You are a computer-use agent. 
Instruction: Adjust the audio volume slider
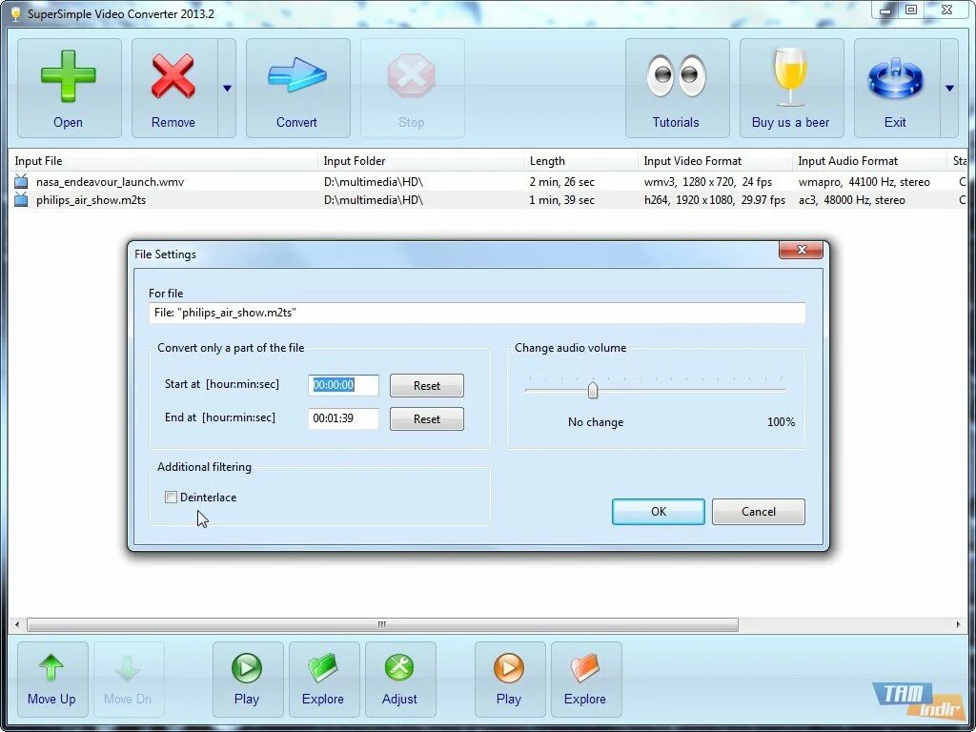coord(593,390)
